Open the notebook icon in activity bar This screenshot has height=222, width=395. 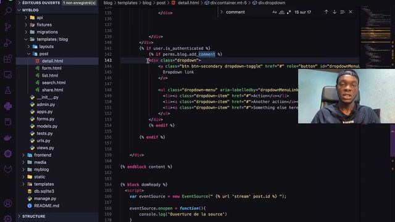[8, 122]
